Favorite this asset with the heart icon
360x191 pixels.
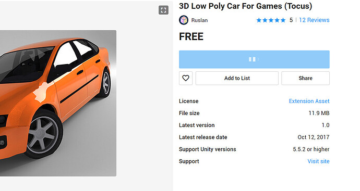(186, 78)
